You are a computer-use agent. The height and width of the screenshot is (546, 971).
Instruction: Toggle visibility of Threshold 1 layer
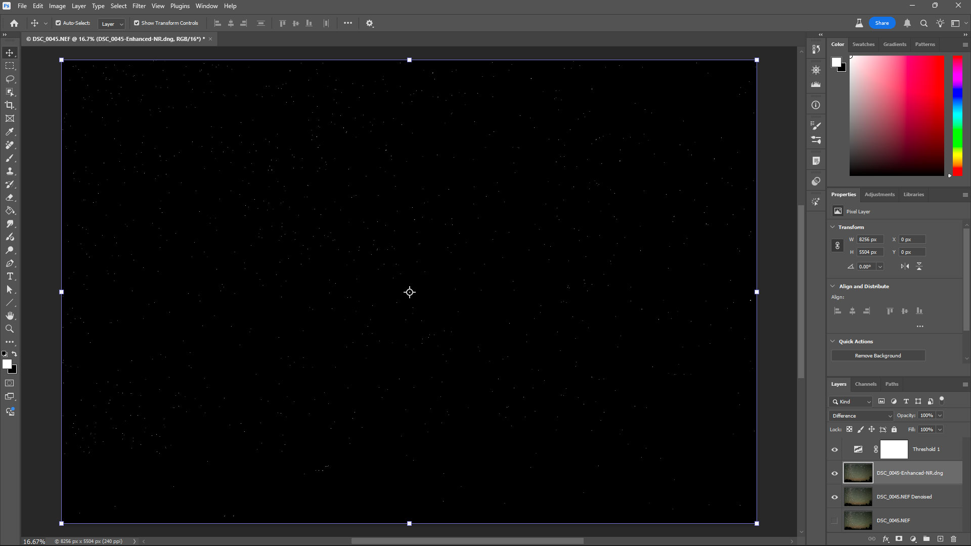(834, 449)
